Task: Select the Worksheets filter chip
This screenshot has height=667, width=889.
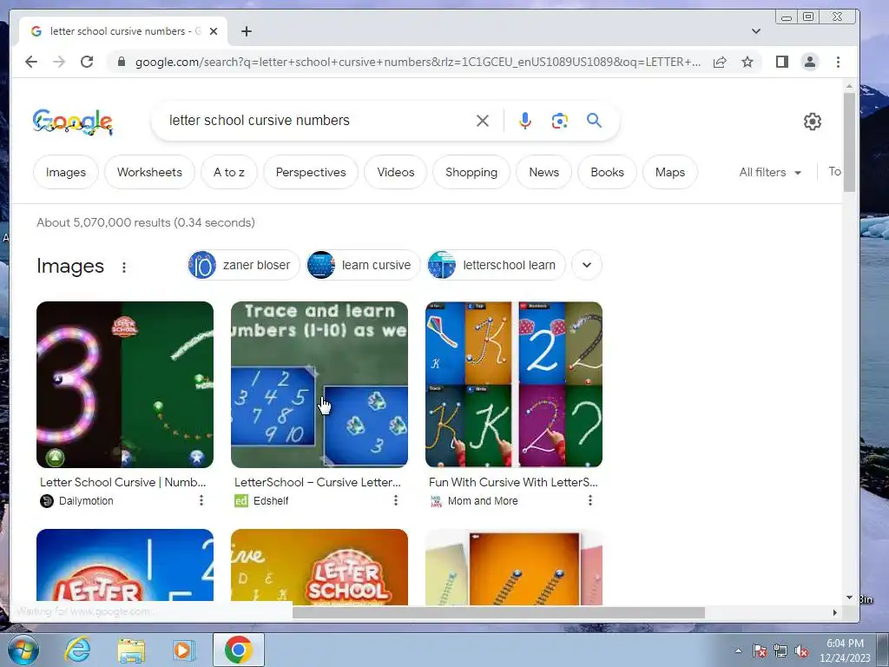Action: [x=149, y=173]
